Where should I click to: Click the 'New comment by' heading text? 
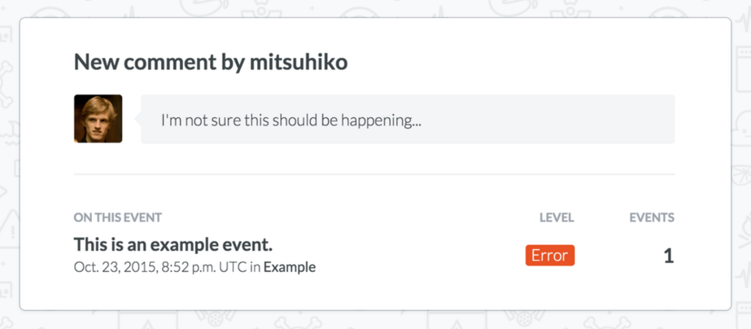pos(159,63)
